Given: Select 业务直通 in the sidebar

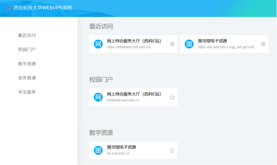Looking at the screenshot, I should (27, 78).
